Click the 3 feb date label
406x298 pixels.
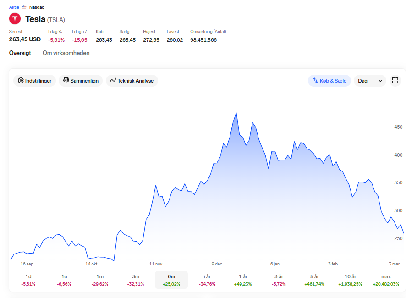pyautogui.click(x=333, y=264)
